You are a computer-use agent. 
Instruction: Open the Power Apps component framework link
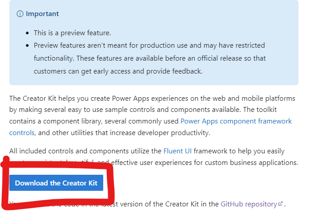(x=236, y=121)
